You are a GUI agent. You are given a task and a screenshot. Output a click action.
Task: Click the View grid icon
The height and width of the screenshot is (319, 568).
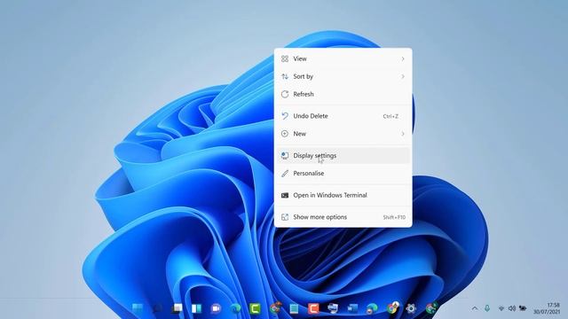click(285, 58)
